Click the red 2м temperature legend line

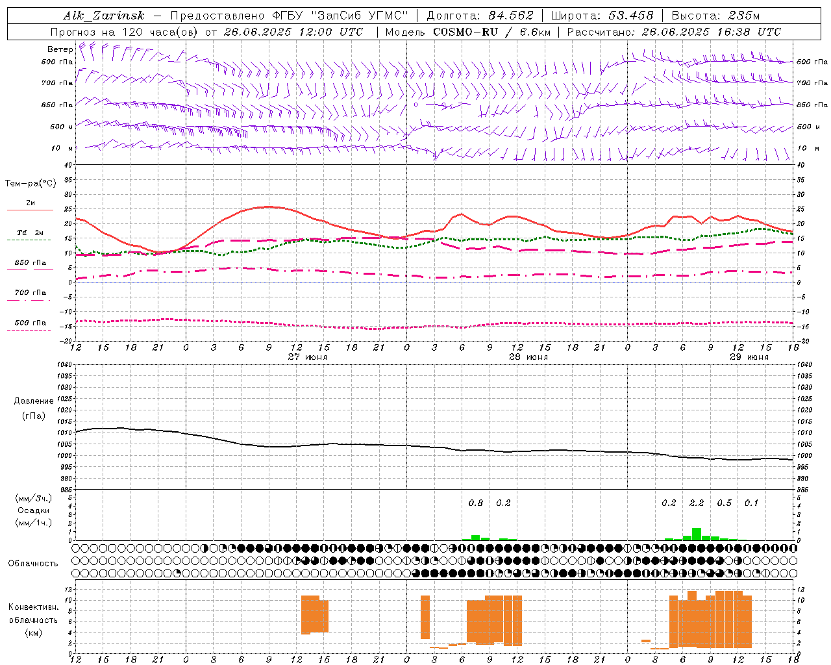(x=30, y=210)
